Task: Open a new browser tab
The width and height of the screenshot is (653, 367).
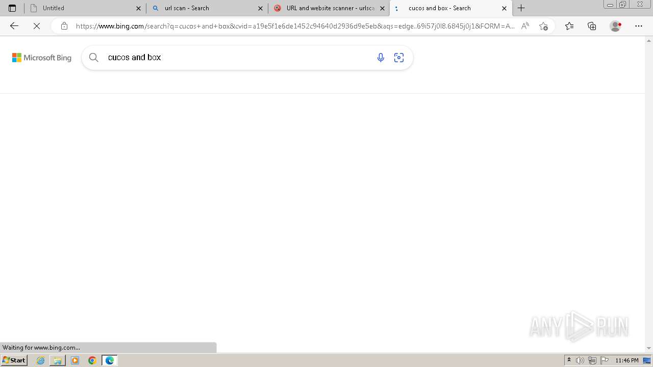Action: click(x=521, y=8)
